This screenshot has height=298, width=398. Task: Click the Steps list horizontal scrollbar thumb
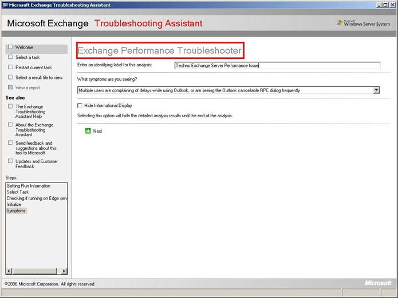point(34,271)
